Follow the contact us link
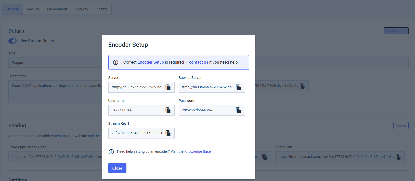 pyautogui.click(x=198, y=62)
